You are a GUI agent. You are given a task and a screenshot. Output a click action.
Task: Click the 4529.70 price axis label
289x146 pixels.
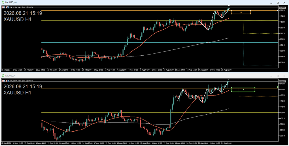[282, 10]
